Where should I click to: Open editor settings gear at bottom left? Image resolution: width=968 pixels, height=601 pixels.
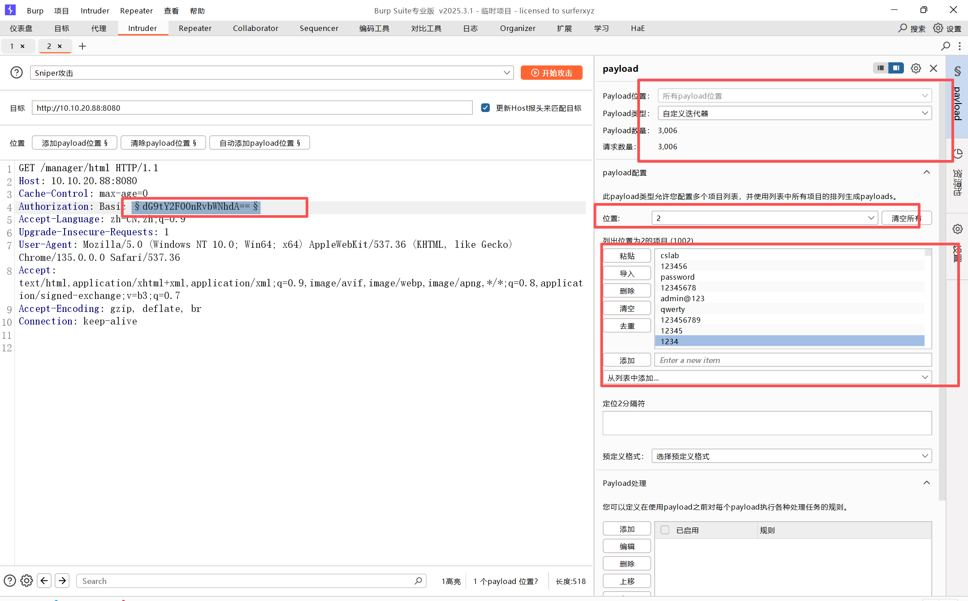tap(26, 581)
